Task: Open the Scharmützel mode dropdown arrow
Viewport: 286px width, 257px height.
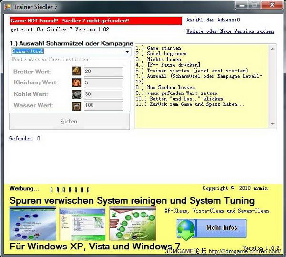Action: click(127, 51)
